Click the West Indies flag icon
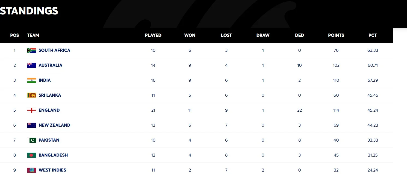This screenshot has height=177, width=407. pos(32,170)
